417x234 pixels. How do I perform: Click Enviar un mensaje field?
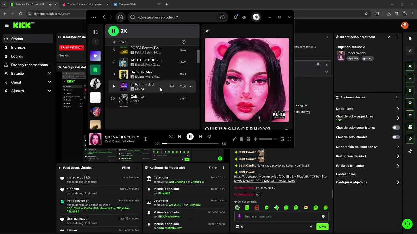(x=281, y=216)
